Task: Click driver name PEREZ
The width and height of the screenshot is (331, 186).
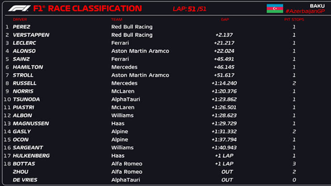Action: pyautogui.click(x=21, y=27)
